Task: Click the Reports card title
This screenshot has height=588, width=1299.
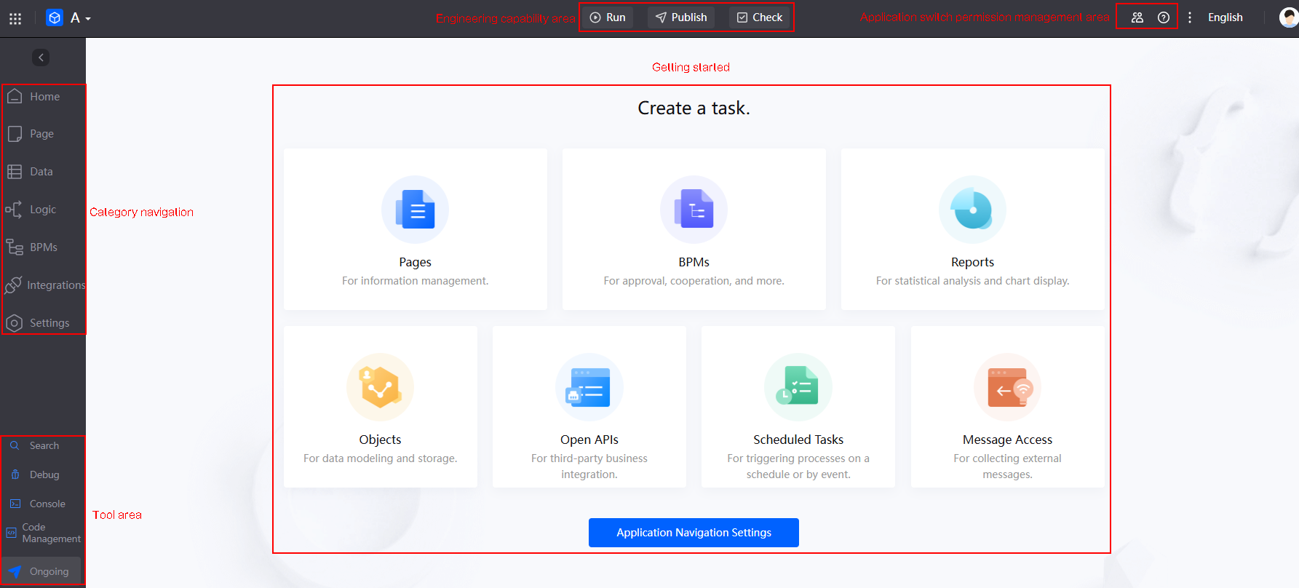Action: [x=973, y=262]
